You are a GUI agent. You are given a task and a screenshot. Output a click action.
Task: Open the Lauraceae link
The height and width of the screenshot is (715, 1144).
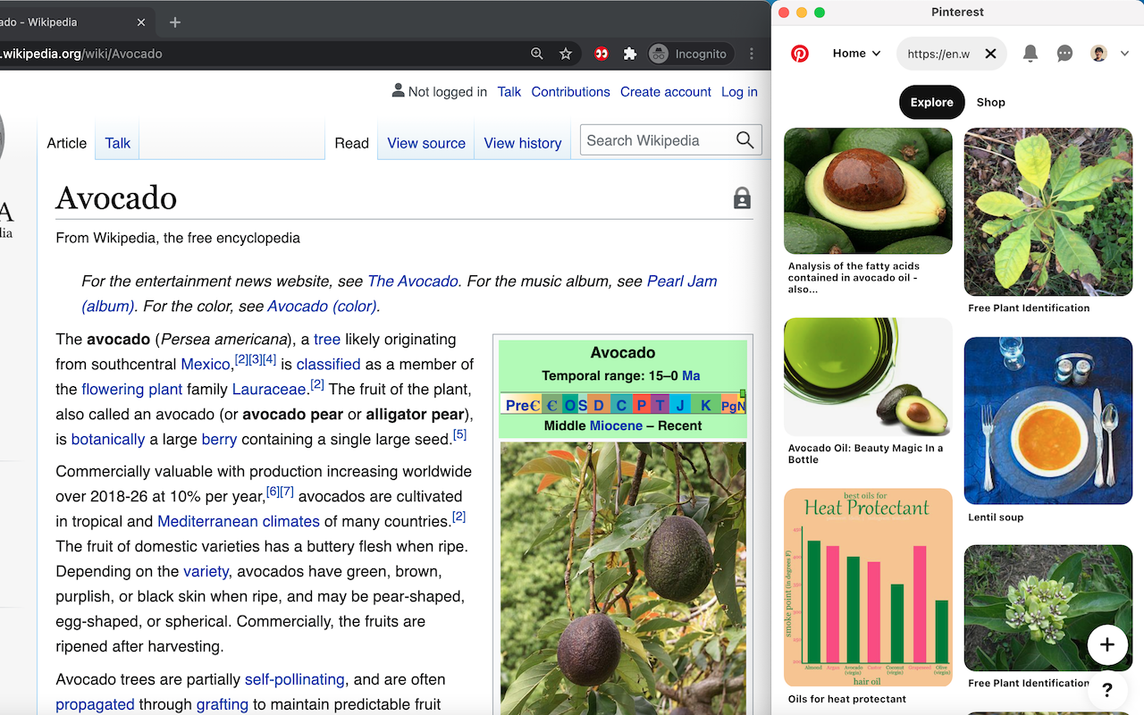(269, 389)
